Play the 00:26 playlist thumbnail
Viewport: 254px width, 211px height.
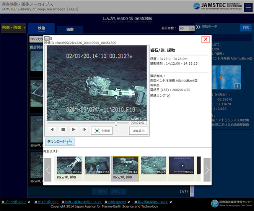click(x=181, y=166)
